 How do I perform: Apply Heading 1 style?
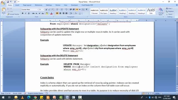(113, 11)
